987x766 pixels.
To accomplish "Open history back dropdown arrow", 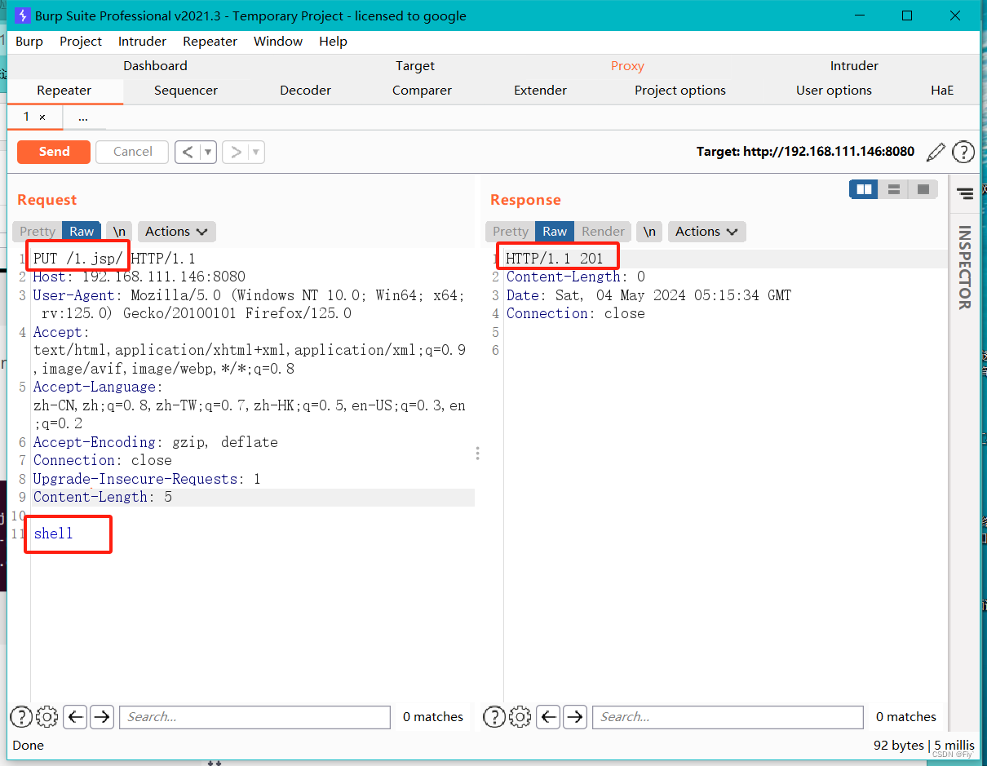I will tap(209, 152).
